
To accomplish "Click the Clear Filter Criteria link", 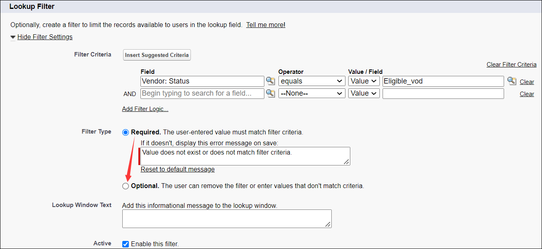I will 511,65.
